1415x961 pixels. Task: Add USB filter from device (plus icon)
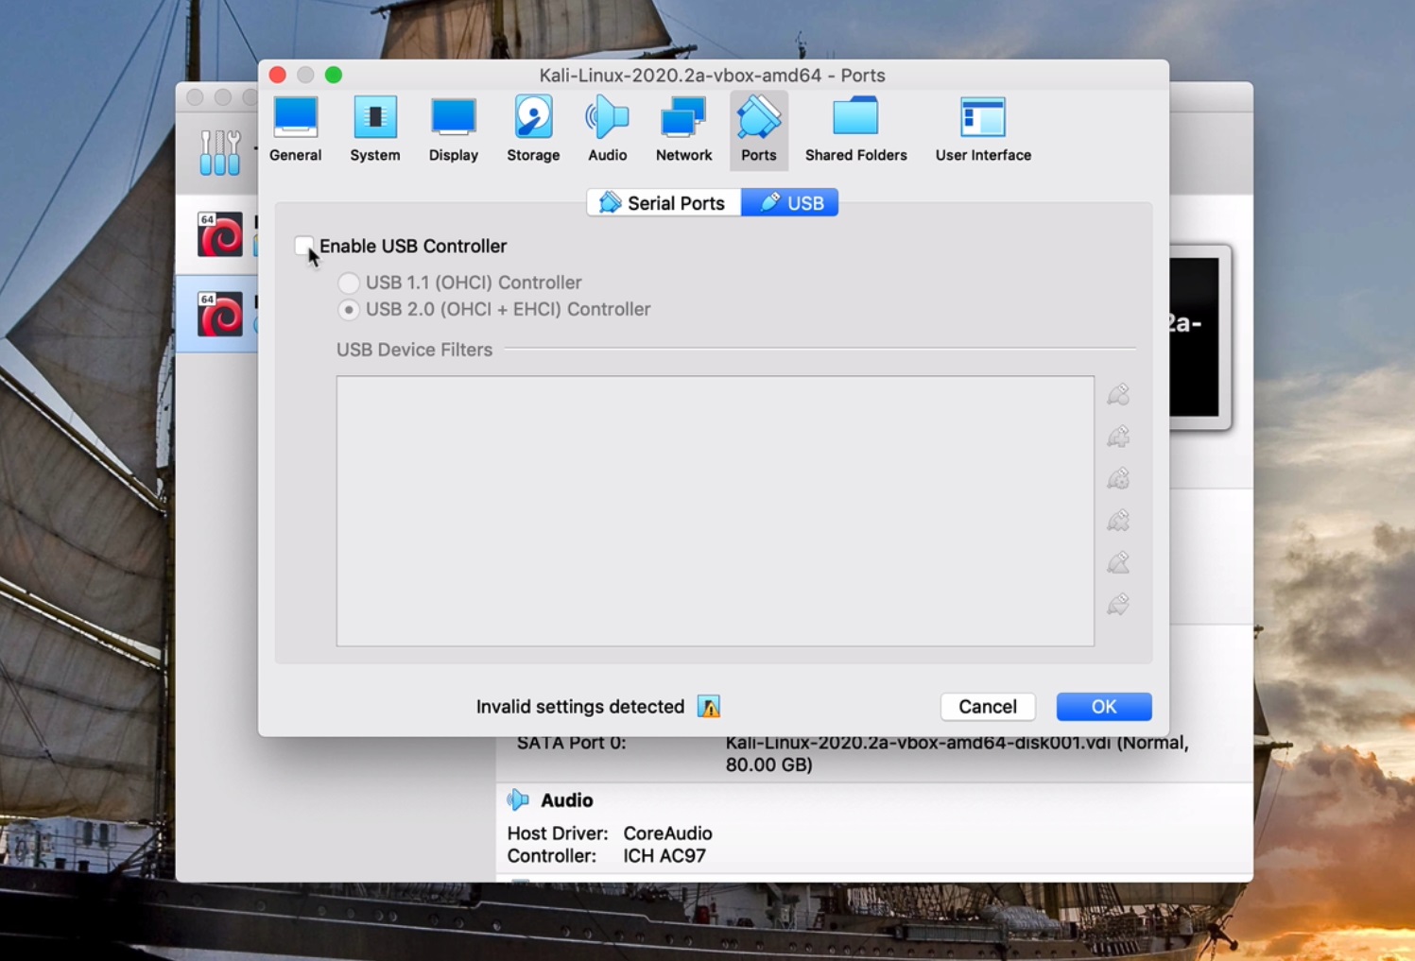point(1118,437)
